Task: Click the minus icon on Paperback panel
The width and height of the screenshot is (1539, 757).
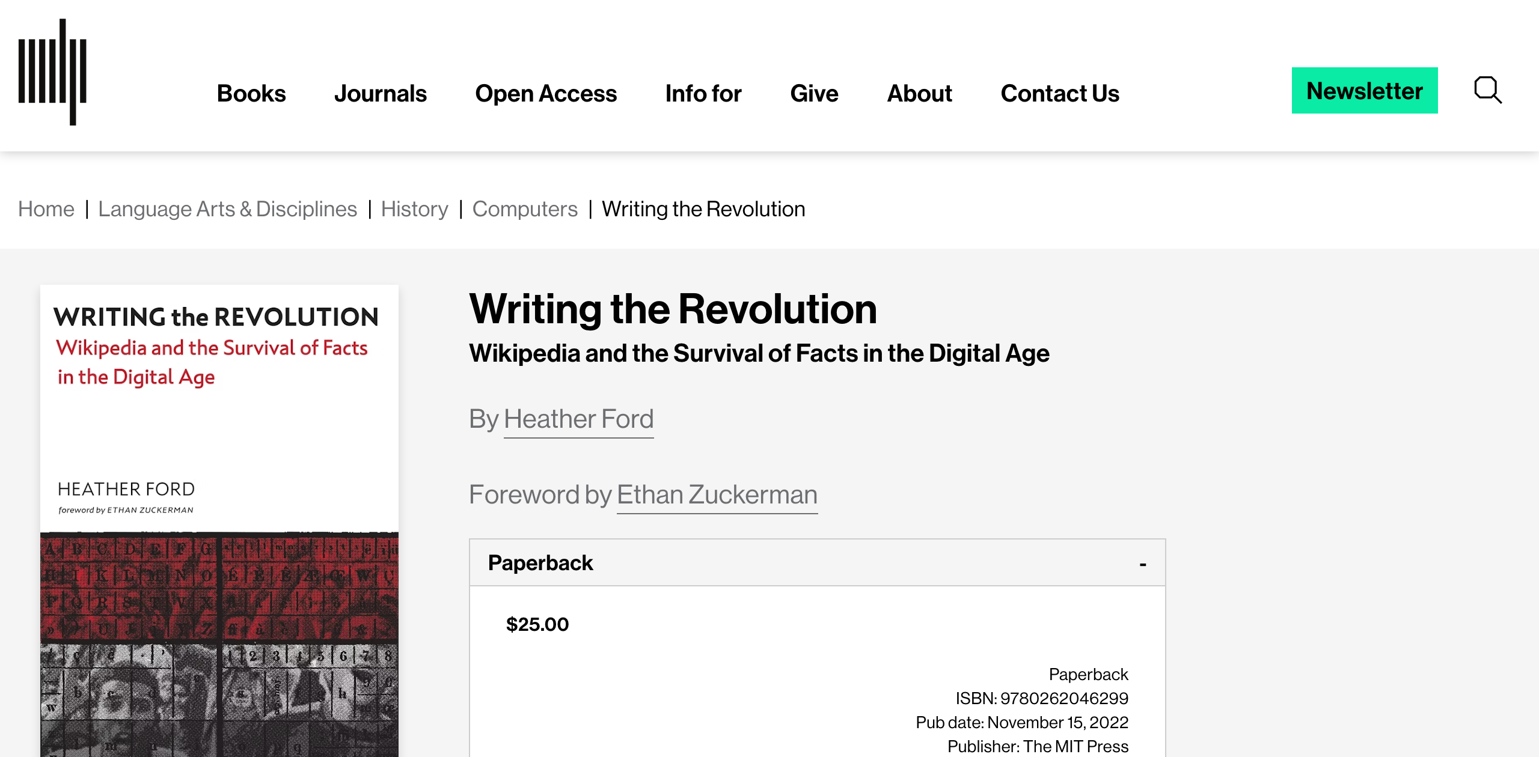Action: click(x=1143, y=564)
